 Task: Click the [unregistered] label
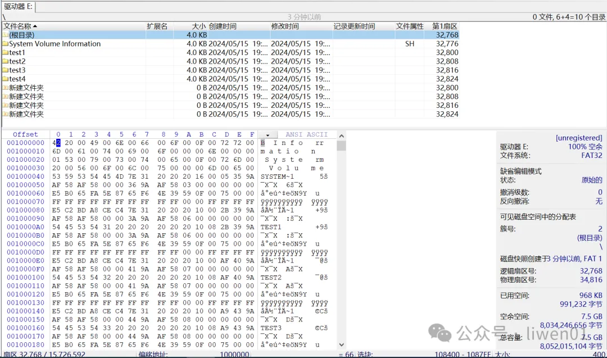579,138
